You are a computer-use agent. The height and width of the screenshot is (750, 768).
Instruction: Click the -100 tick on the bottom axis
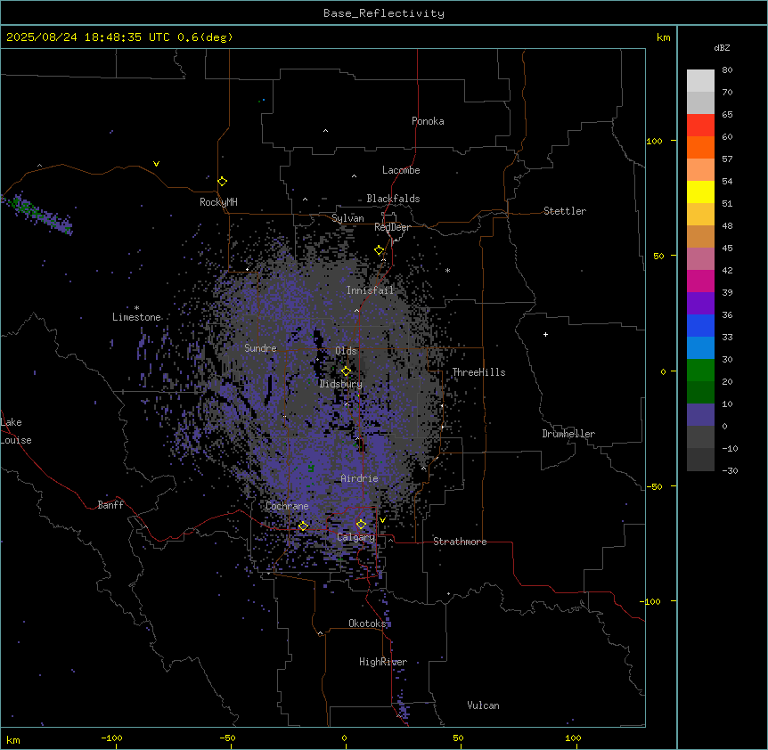point(112,738)
